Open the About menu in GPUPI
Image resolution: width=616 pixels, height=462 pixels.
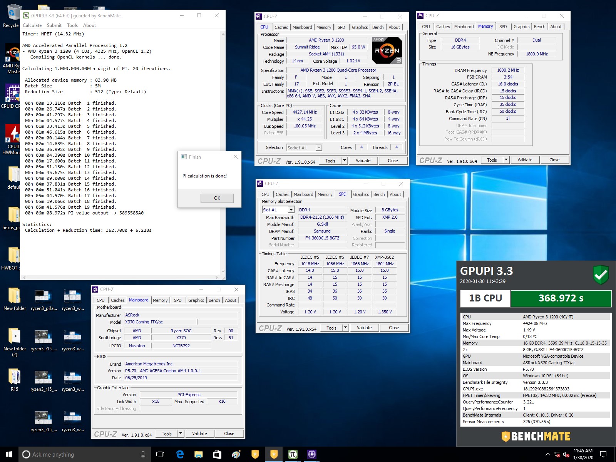pyautogui.click(x=90, y=25)
